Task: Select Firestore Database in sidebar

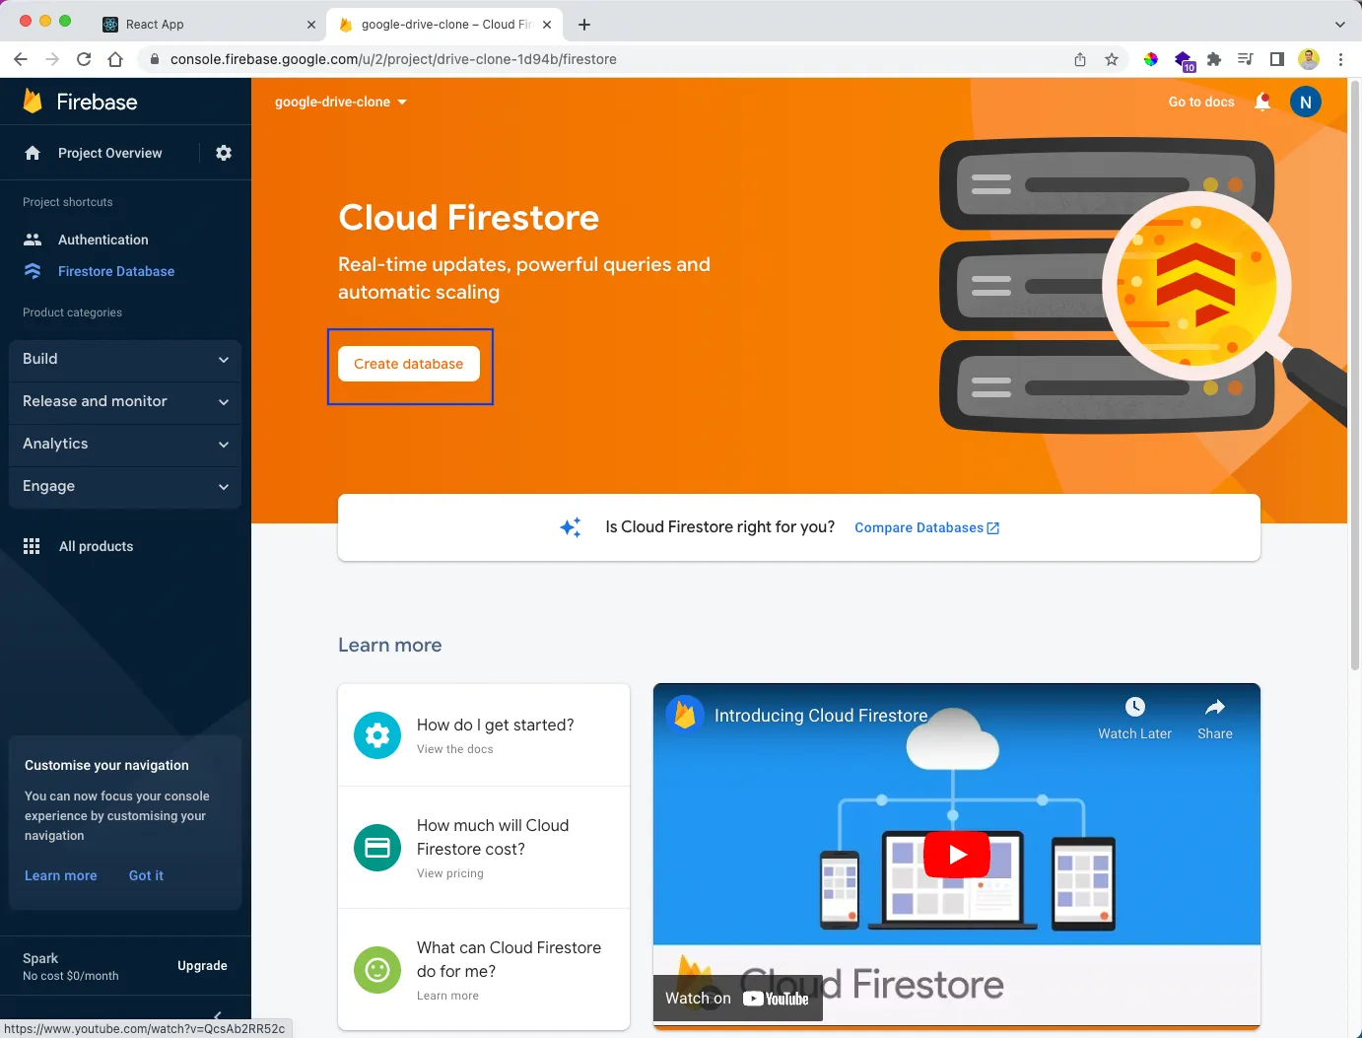Action: [115, 271]
